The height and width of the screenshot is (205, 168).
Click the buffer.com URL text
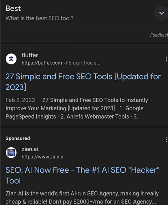[x=42, y=63]
